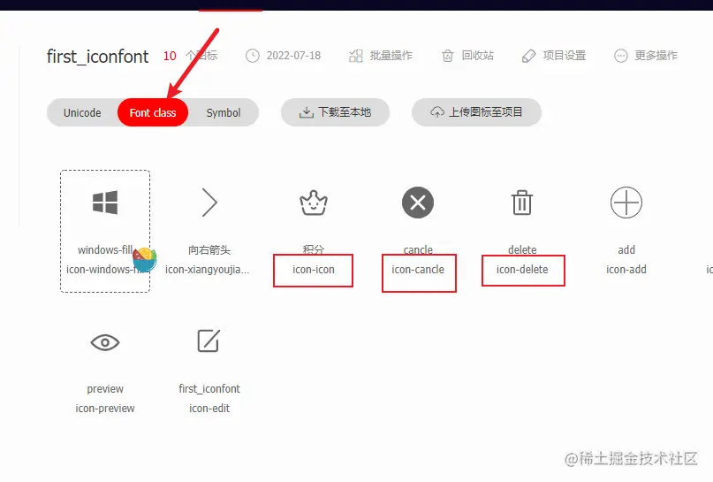Switch to the Font class tab
713x482 pixels.
click(x=153, y=112)
